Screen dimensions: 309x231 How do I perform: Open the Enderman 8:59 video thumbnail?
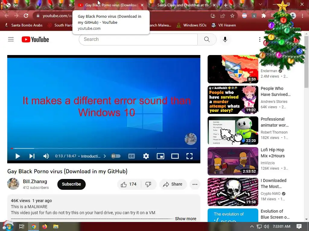pos(233,69)
